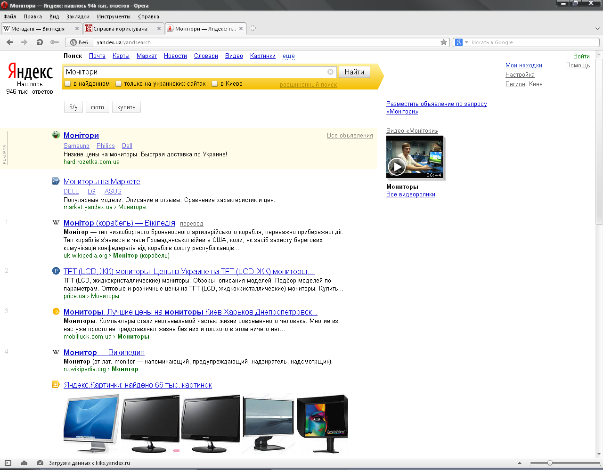Open the blue iMac monitor image thumbnail
The image size is (603, 470).
(91, 424)
